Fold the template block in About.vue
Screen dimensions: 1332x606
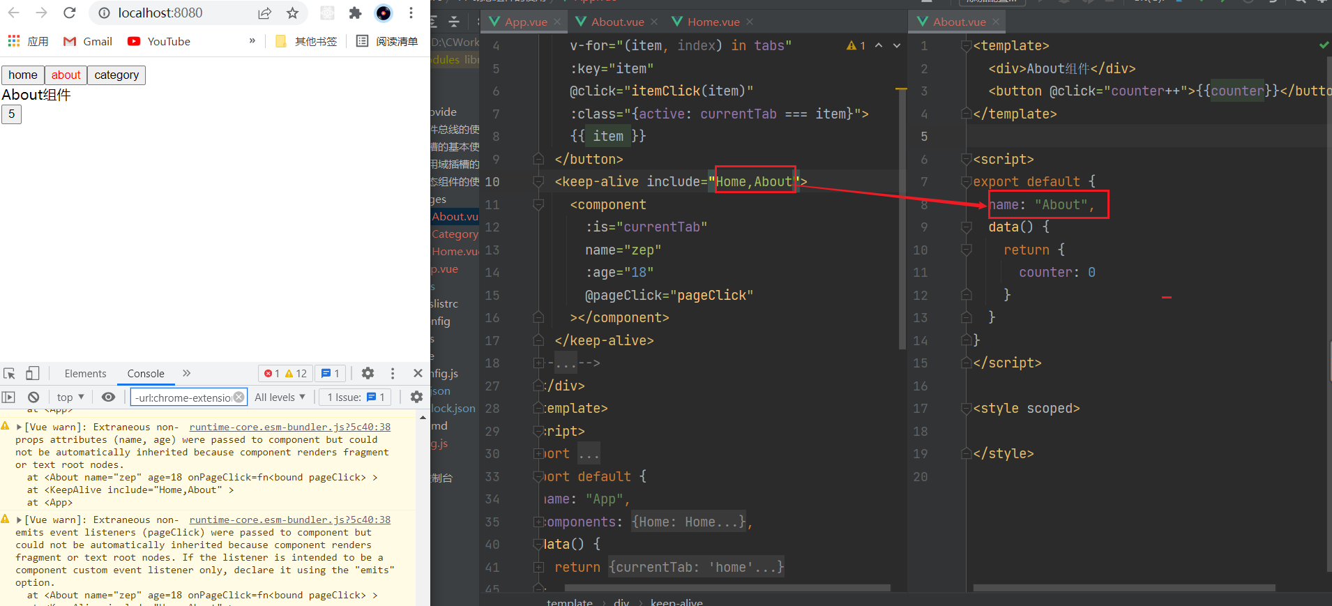[967, 46]
